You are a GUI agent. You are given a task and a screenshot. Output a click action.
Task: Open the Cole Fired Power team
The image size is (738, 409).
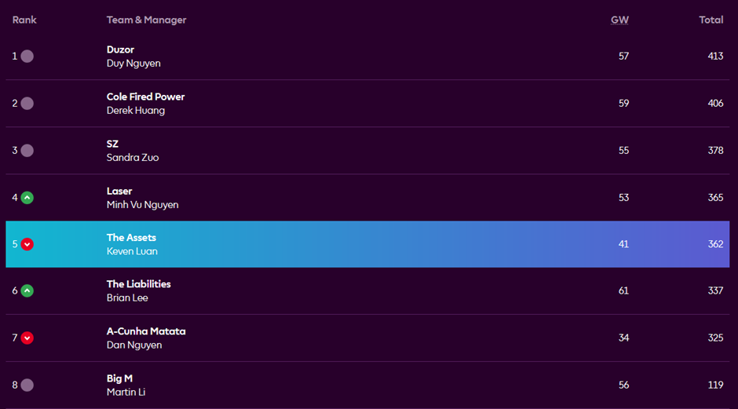click(x=145, y=97)
